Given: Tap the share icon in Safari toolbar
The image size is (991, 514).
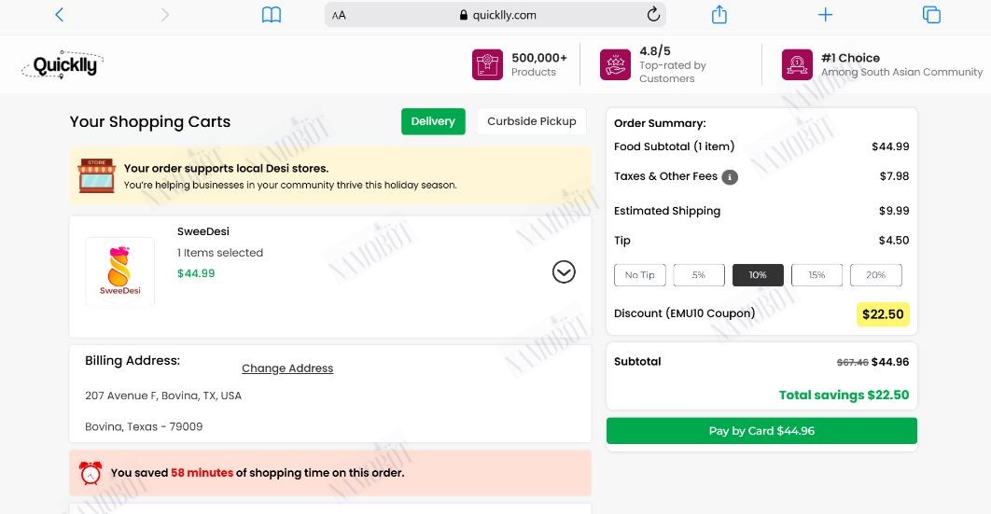Looking at the screenshot, I should [x=719, y=14].
